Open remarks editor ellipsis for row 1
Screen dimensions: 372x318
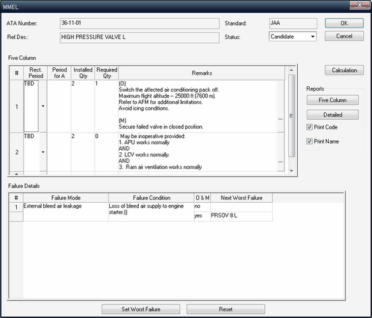(x=280, y=119)
